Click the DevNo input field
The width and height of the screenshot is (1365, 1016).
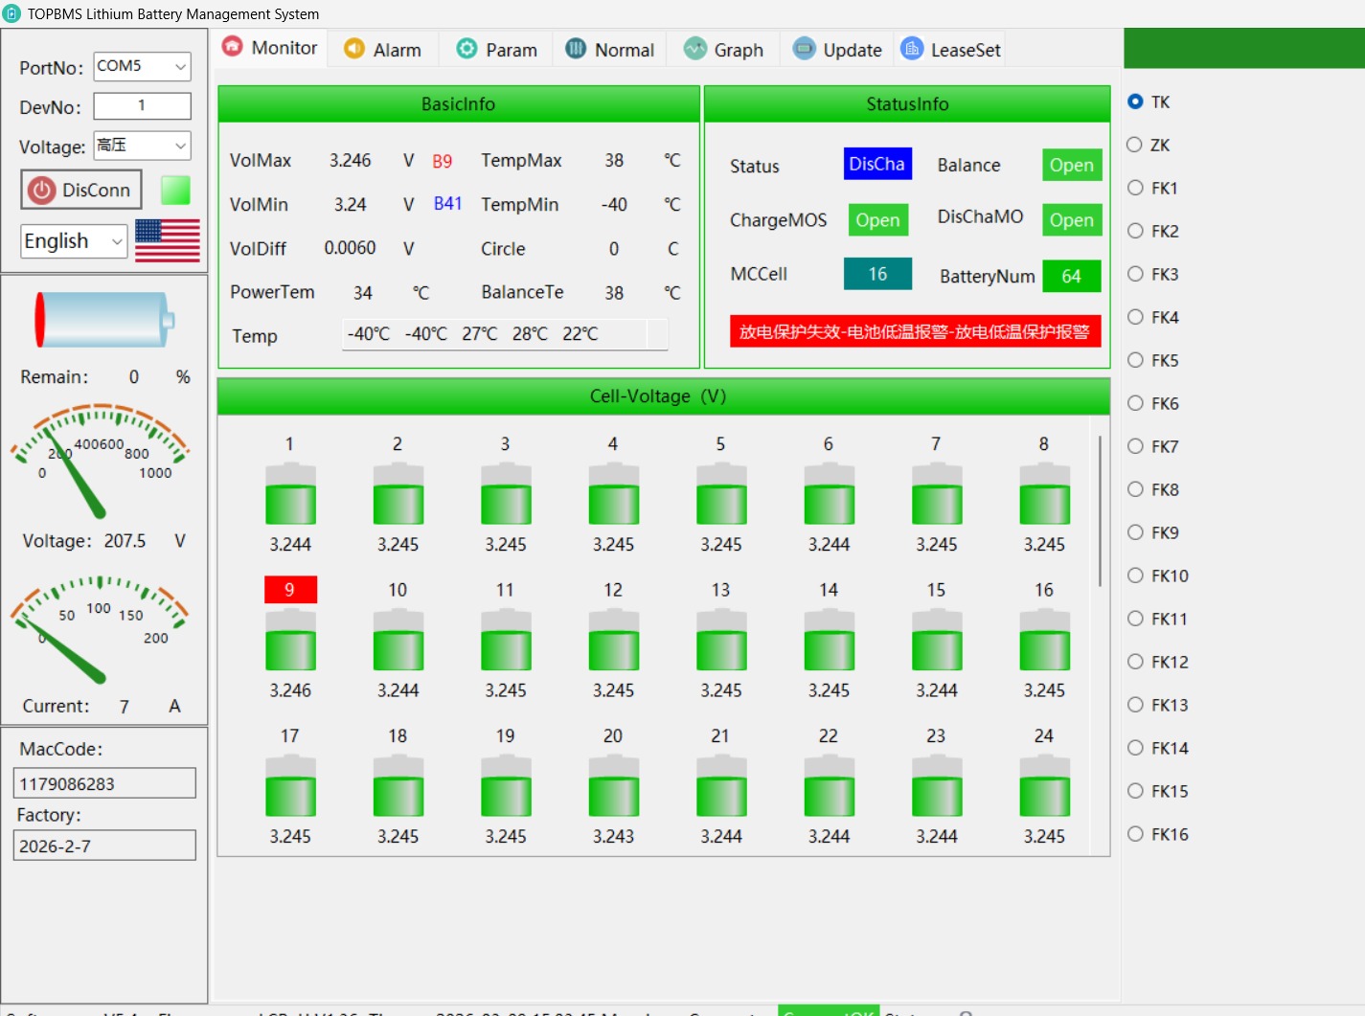point(142,105)
